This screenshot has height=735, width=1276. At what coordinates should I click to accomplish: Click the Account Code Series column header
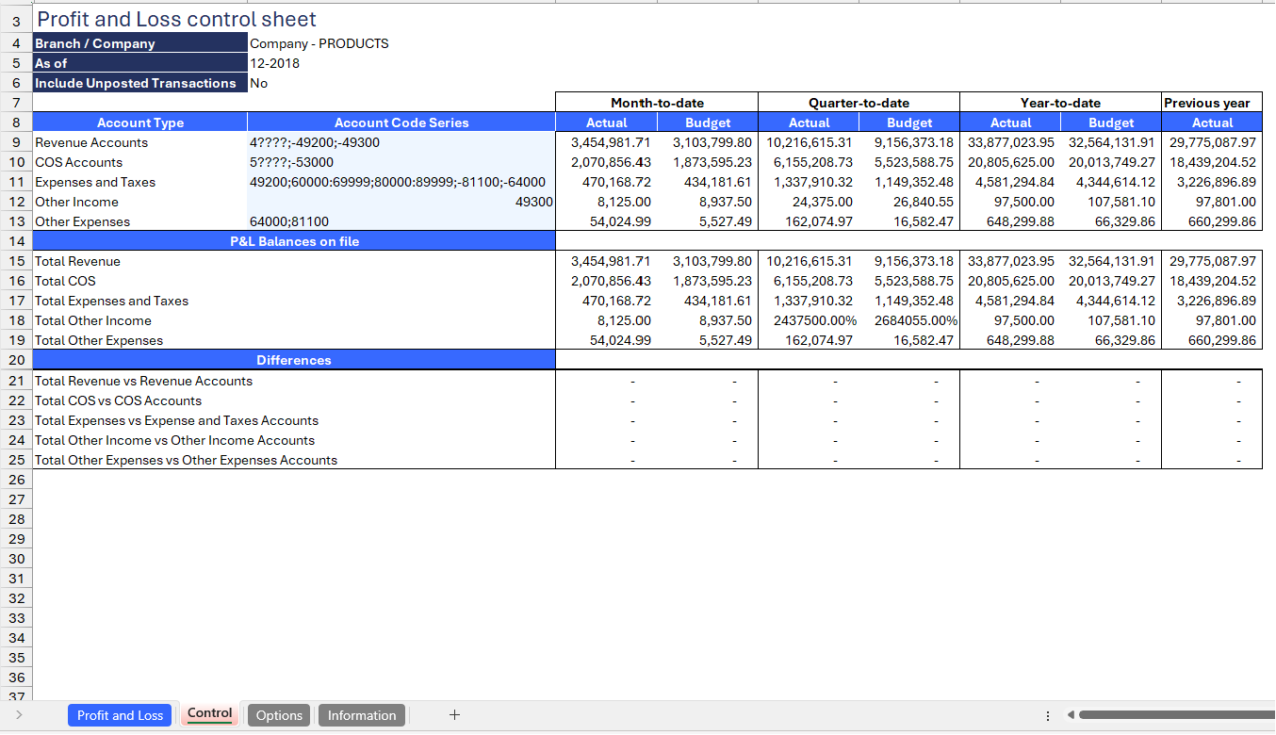coord(401,122)
